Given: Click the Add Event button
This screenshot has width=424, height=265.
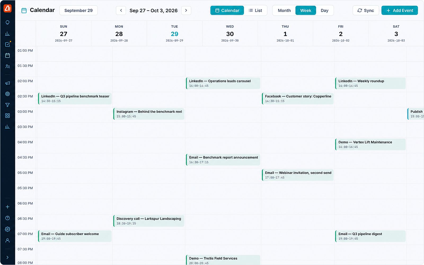Looking at the screenshot, I should point(400,10).
